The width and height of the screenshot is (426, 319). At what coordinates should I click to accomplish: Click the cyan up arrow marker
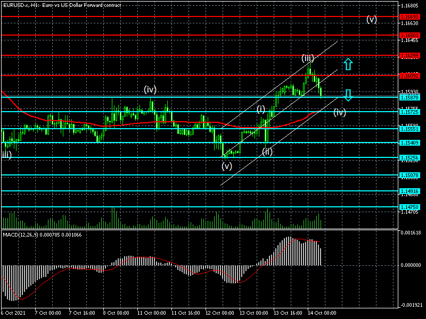348,64
